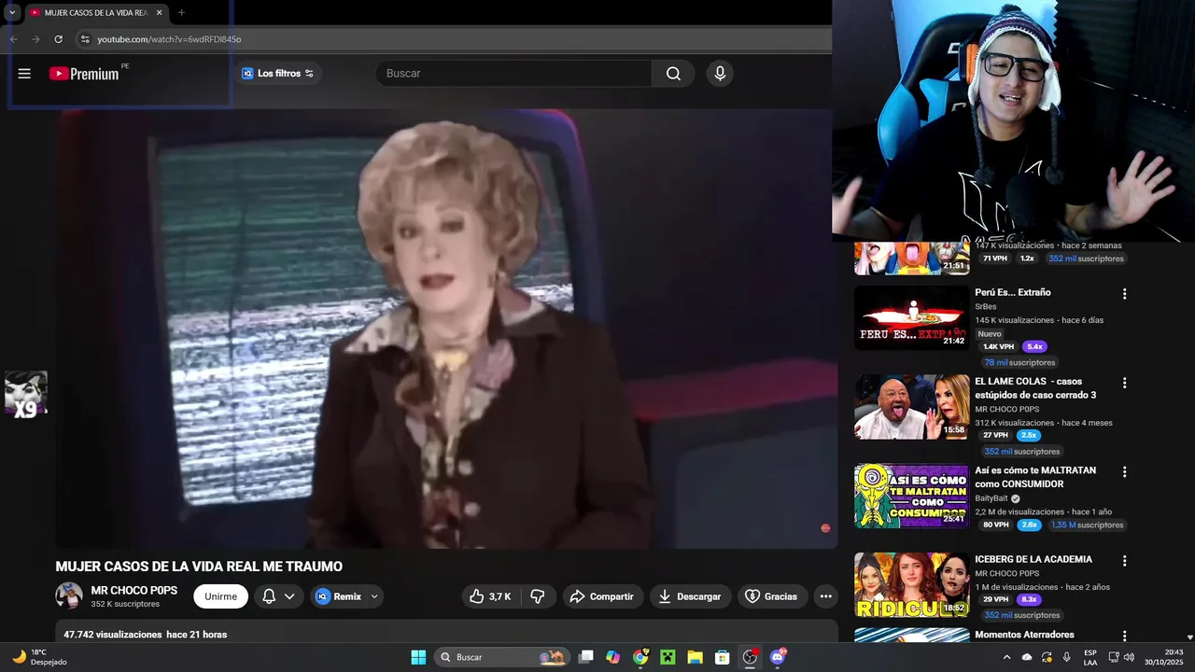Viewport: 1195px width, 672px height.
Task: Expand the Remix dropdown arrow
Action: pos(374,596)
